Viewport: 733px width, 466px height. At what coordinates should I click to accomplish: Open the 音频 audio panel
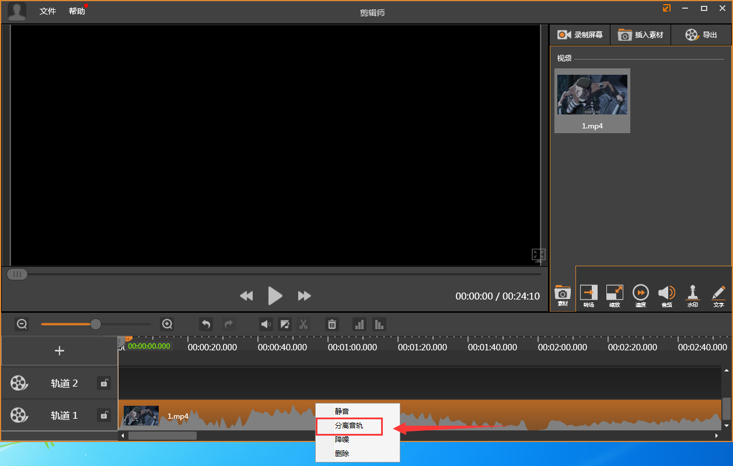(x=666, y=295)
